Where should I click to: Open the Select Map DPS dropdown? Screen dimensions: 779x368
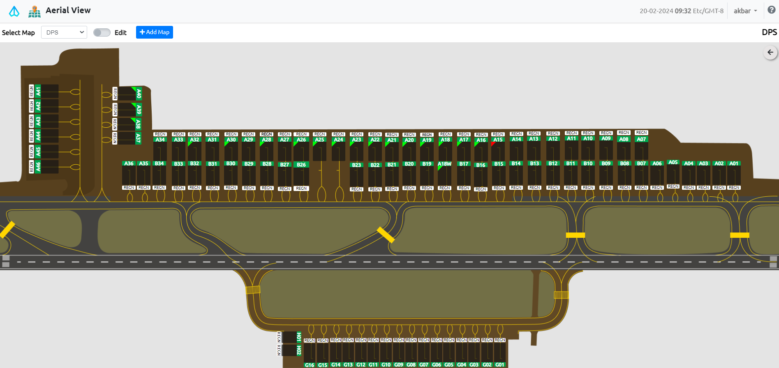[x=64, y=32]
